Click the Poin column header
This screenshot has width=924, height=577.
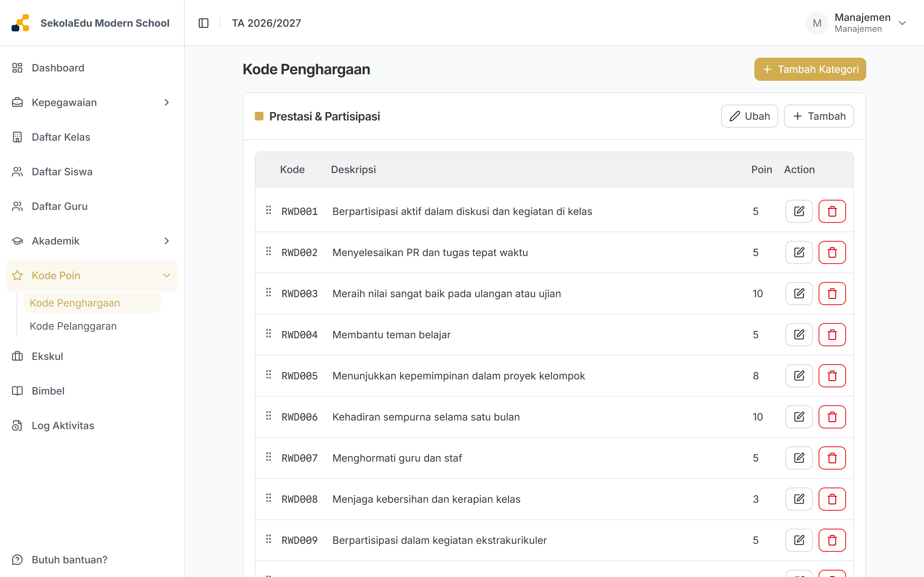[x=761, y=169]
